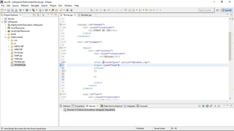Collapse code fold at line 15 header
The width and height of the screenshot is (234, 131).
click(x=65, y=24)
